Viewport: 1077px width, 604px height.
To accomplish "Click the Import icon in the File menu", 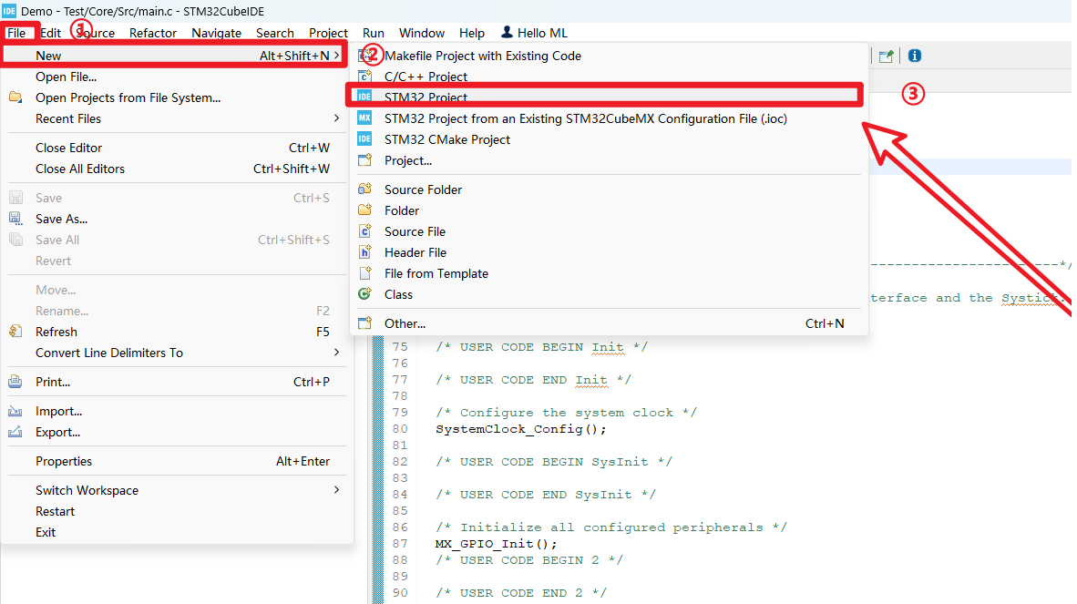I will point(15,411).
